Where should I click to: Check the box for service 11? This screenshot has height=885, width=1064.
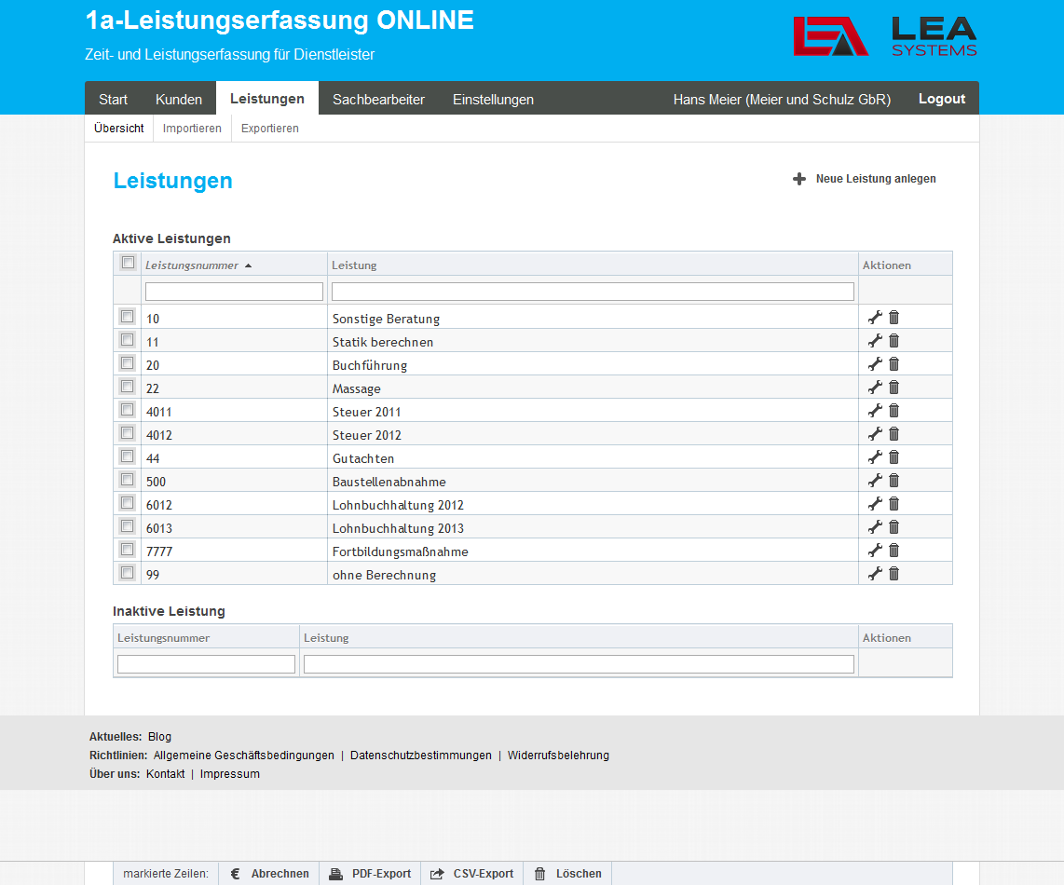127,339
